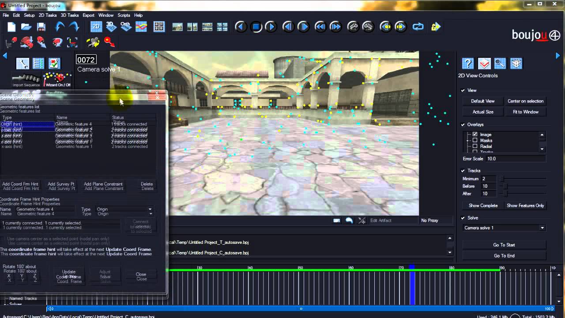Open the 3D Tasks menu

(70, 15)
